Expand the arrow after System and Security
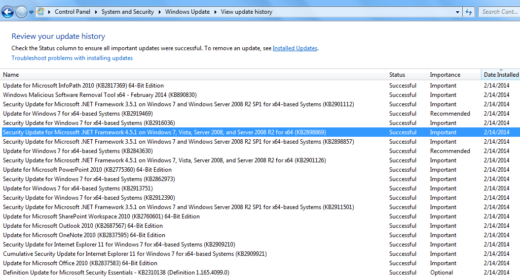This screenshot has width=520, height=277. (x=159, y=12)
